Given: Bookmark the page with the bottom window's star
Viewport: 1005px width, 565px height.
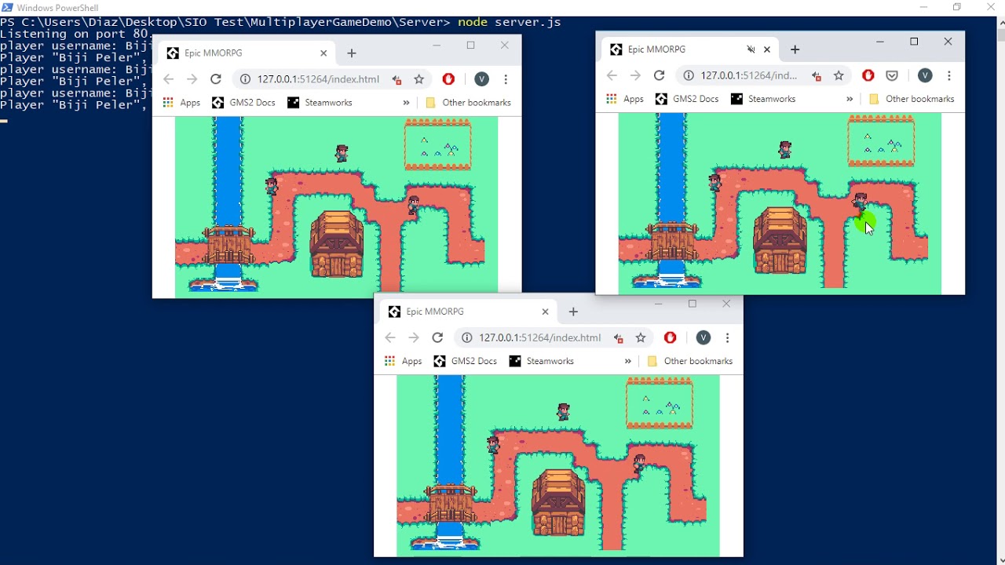Looking at the screenshot, I should [641, 337].
